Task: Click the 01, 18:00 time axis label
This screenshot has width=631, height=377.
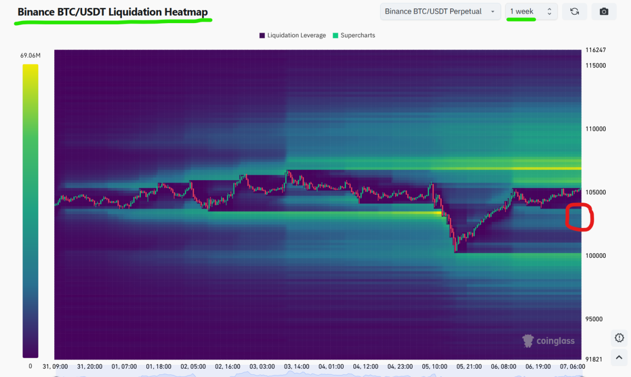Action: pyautogui.click(x=158, y=366)
